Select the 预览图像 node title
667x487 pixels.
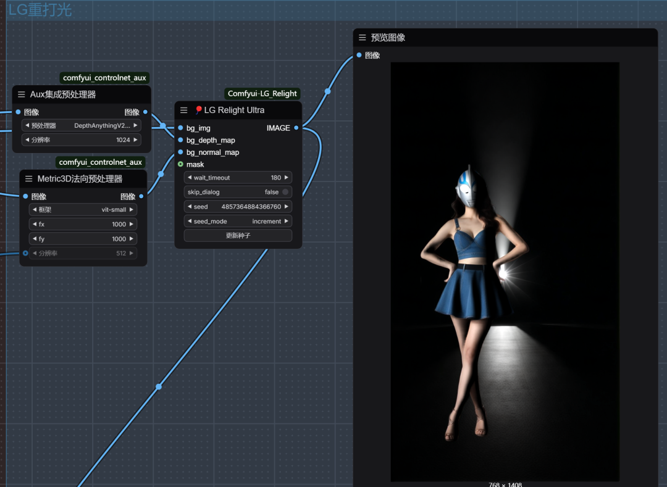pos(388,38)
